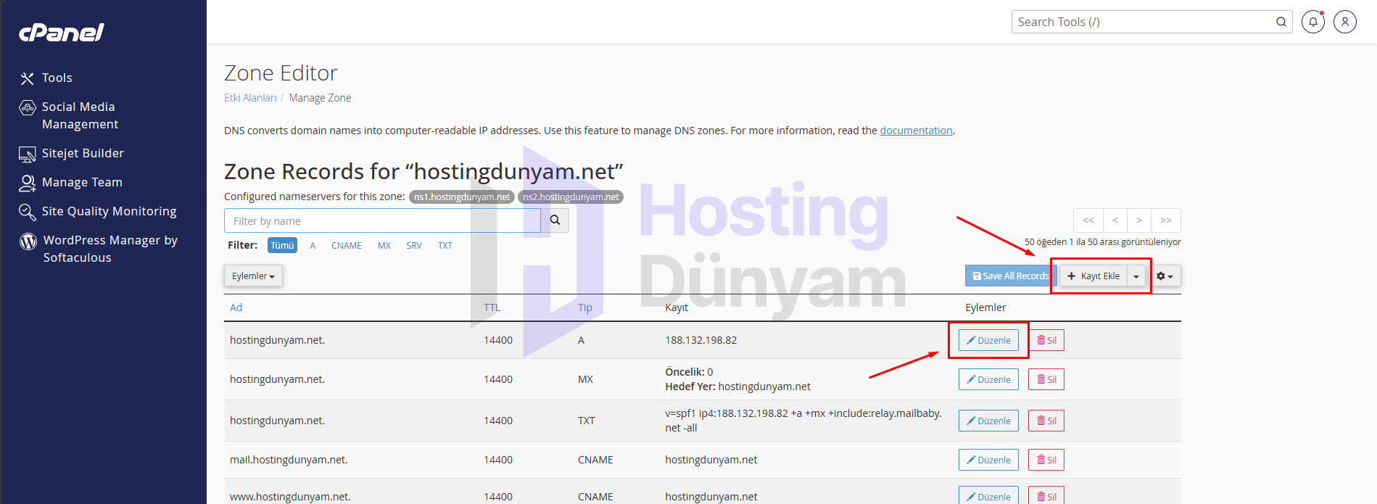The width and height of the screenshot is (1377, 504).
Task: Select the 188.132.198.82 record value
Action: click(x=700, y=340)
